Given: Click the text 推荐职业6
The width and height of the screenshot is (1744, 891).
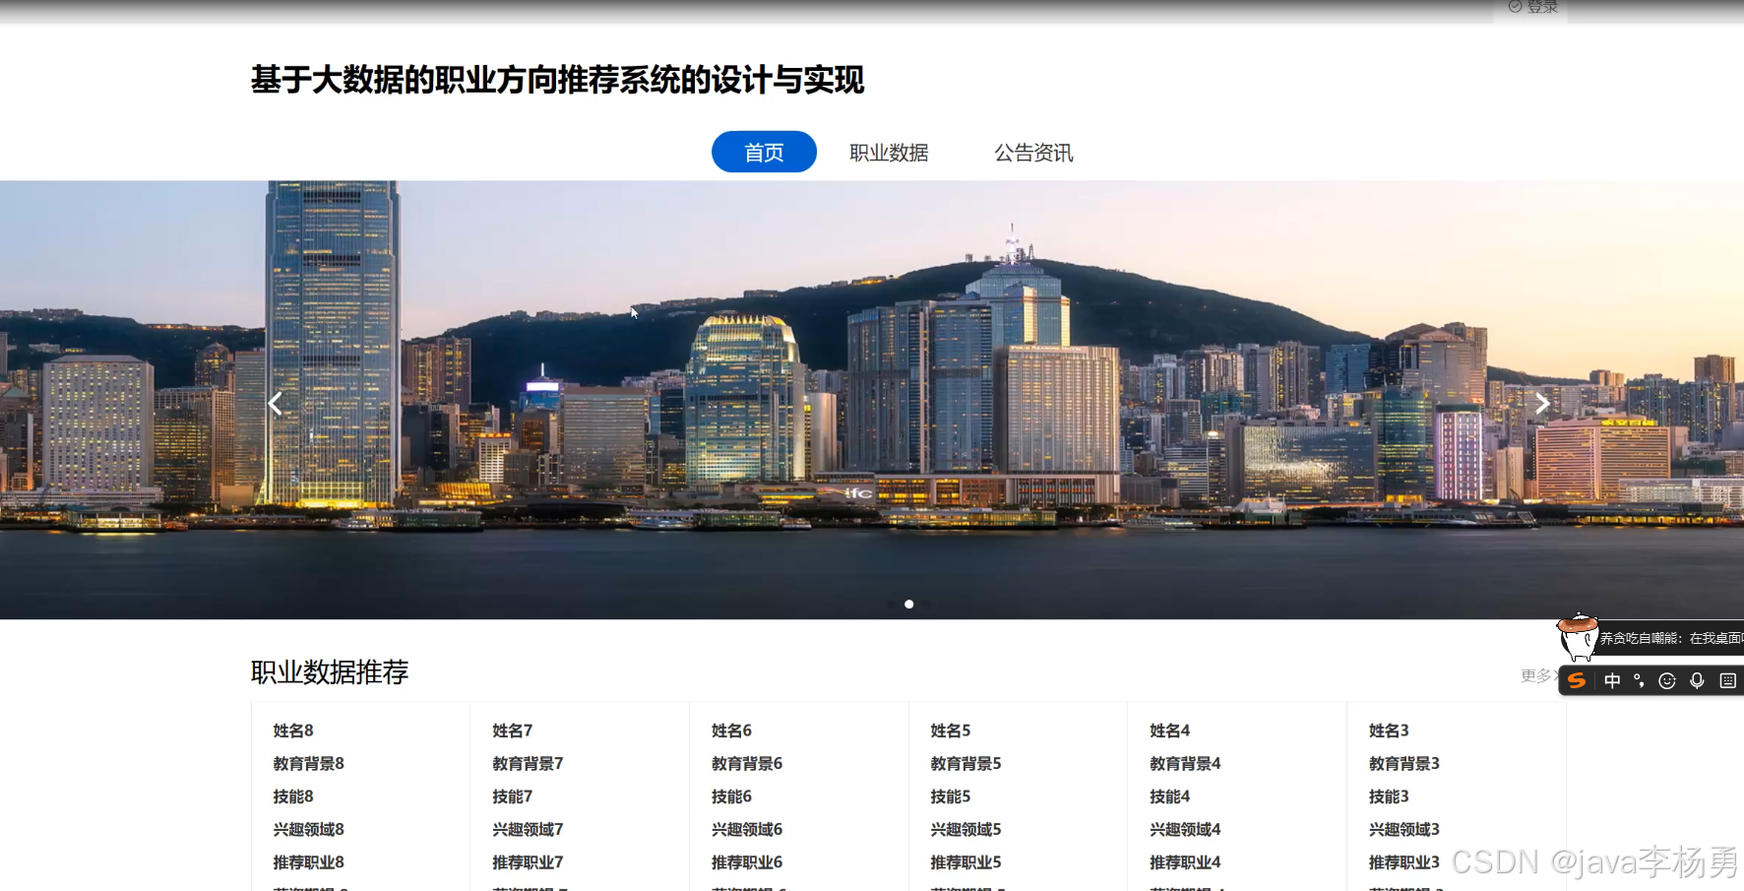Looking at the screenshot, I should tap(748, 862).
